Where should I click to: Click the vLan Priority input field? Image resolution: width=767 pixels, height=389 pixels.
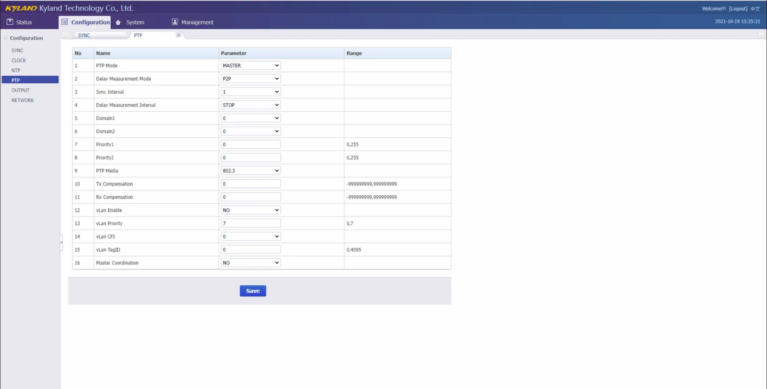point(251,223)
